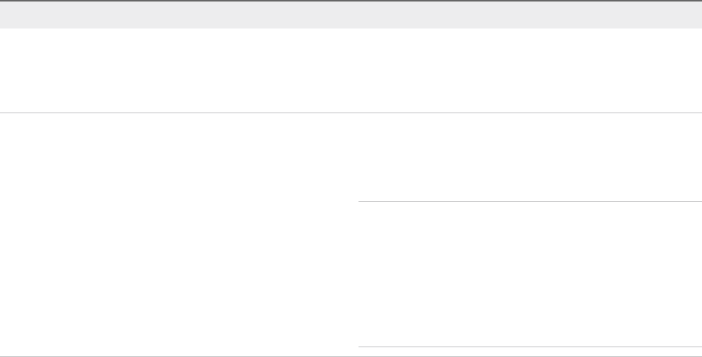Click the gray table header bar
The width and height of the screenshot is (702, 357).
pyautogui.click(x=351, y=14)
